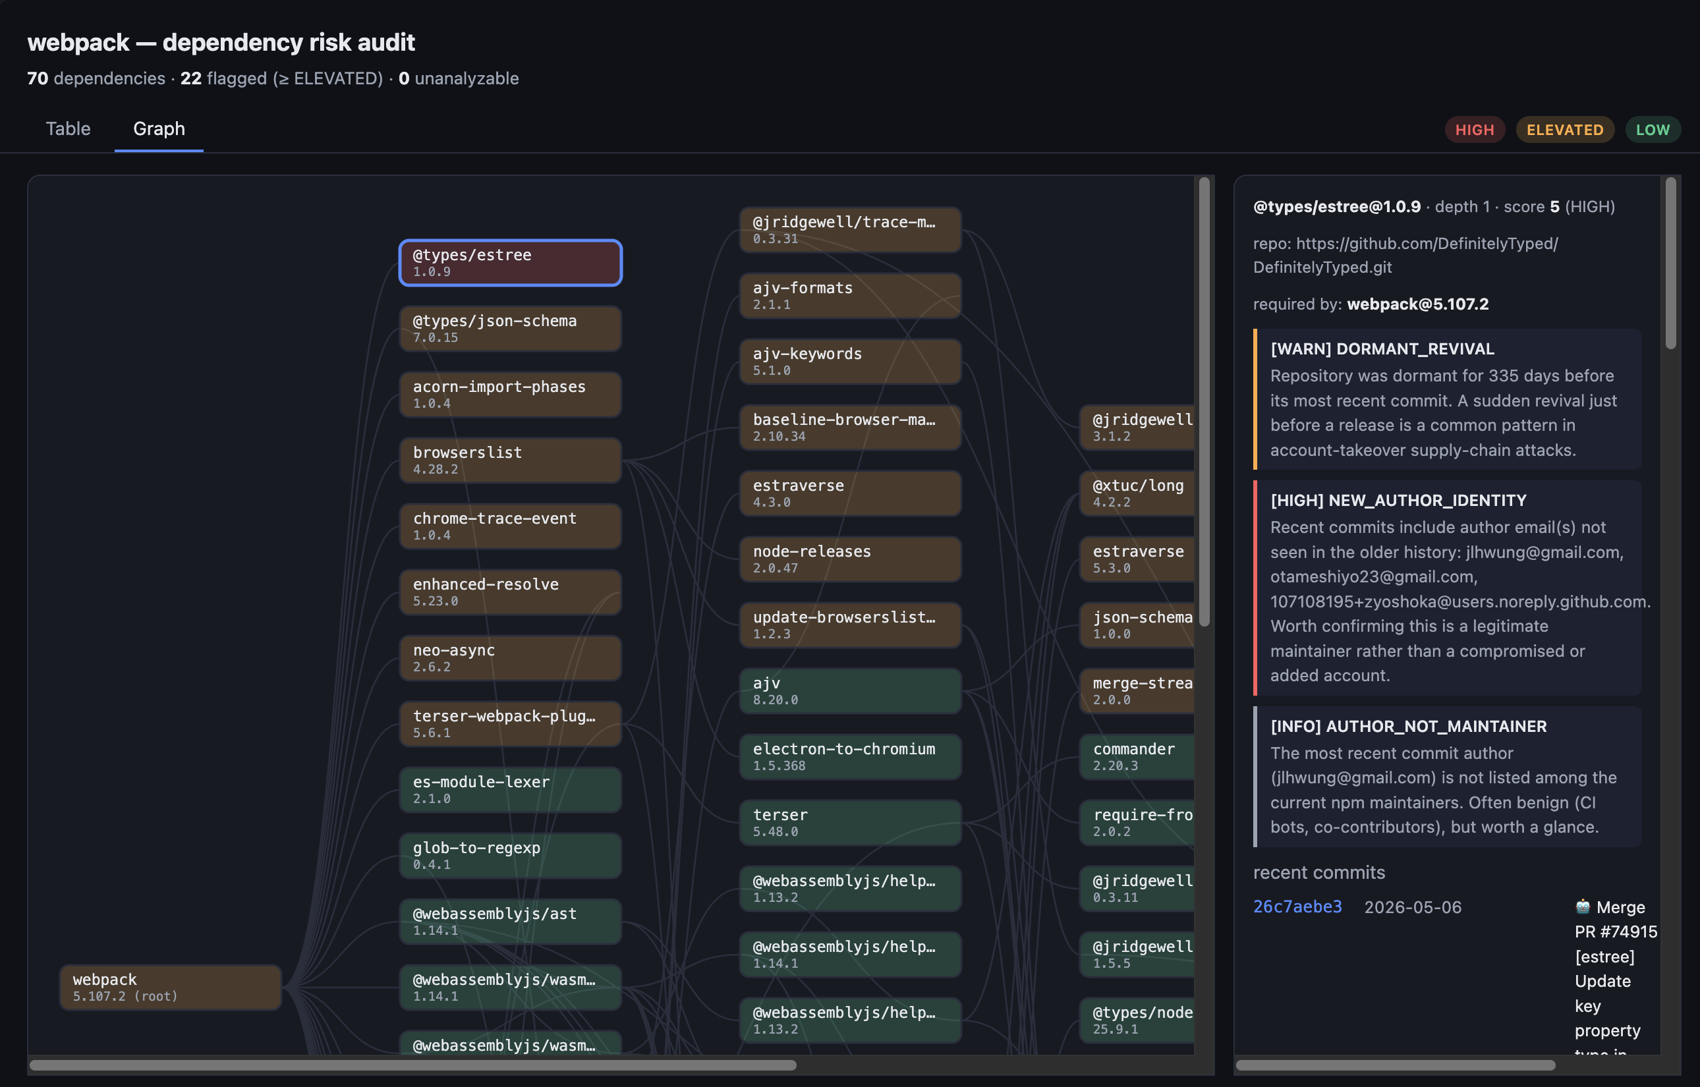
Task: Select the estraverse 4.3.0 node
Action: click(x=850, y=493)
